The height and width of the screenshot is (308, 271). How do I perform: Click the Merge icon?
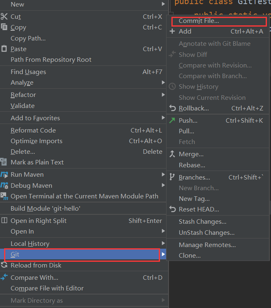[x=172, y=154]
